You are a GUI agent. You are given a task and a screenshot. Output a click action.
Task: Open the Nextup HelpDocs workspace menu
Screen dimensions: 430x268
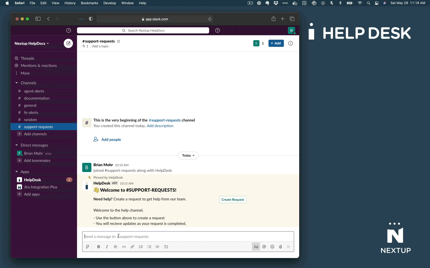pyautogui.click(x=32, y=43)
